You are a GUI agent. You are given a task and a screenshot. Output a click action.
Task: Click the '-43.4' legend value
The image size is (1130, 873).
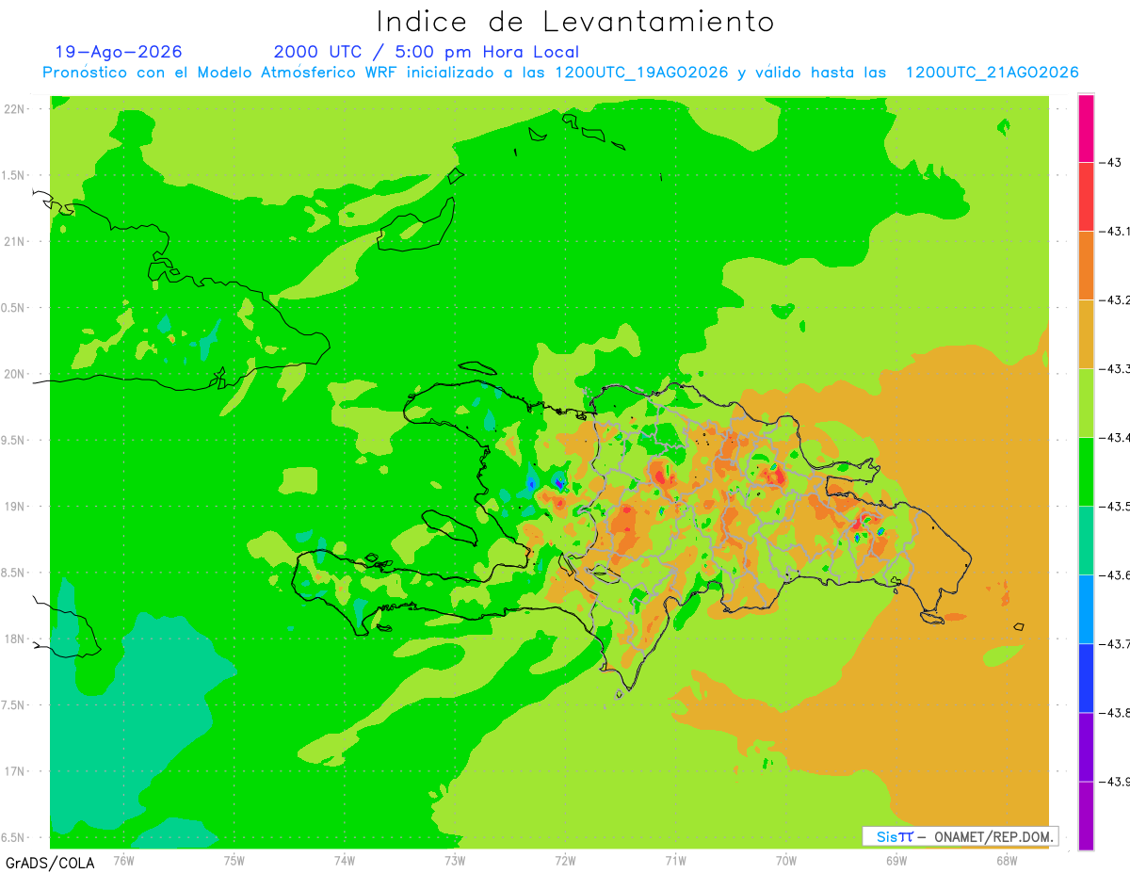[1115, 438]
